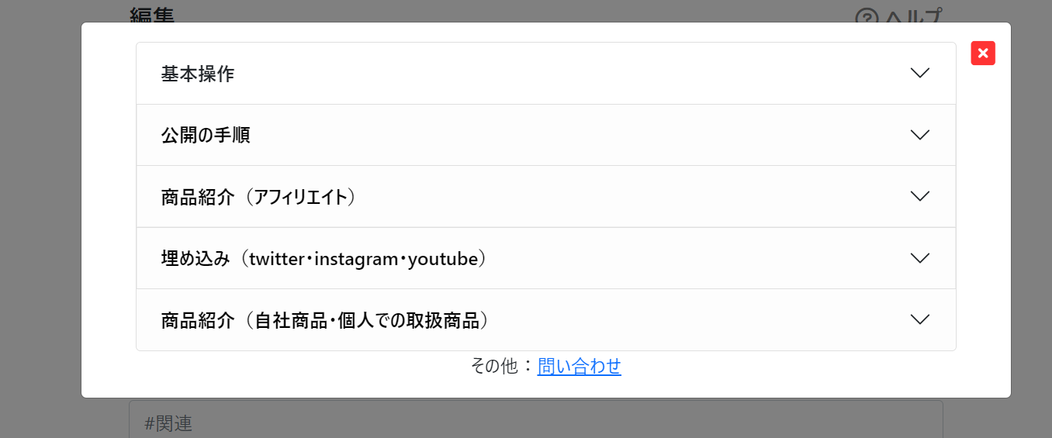
Task: Click the その他： label text
Action: pyautogui.click(x=504, y=366)
